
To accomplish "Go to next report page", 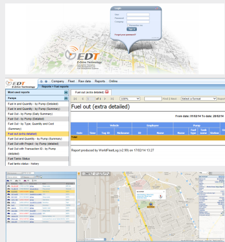I will (105, 98).
